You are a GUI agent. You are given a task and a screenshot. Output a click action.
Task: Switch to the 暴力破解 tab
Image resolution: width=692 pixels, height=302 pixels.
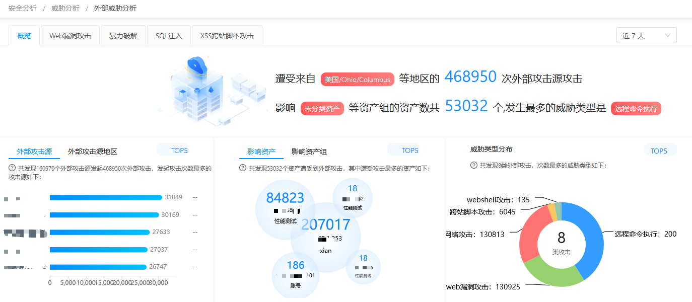click(x=123, y=35)
